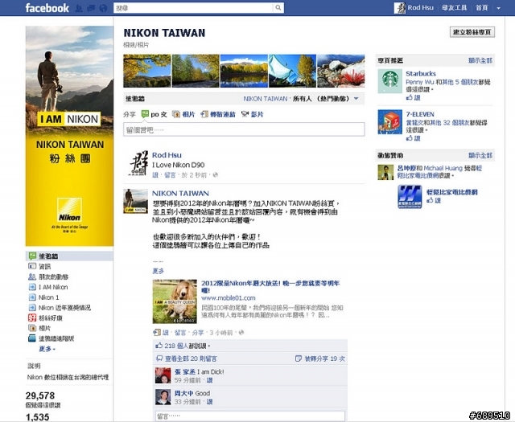Screen dimensions: 515x422
Task: Click 留言 under Rod Hsu post
Action: tap(170, 175)
